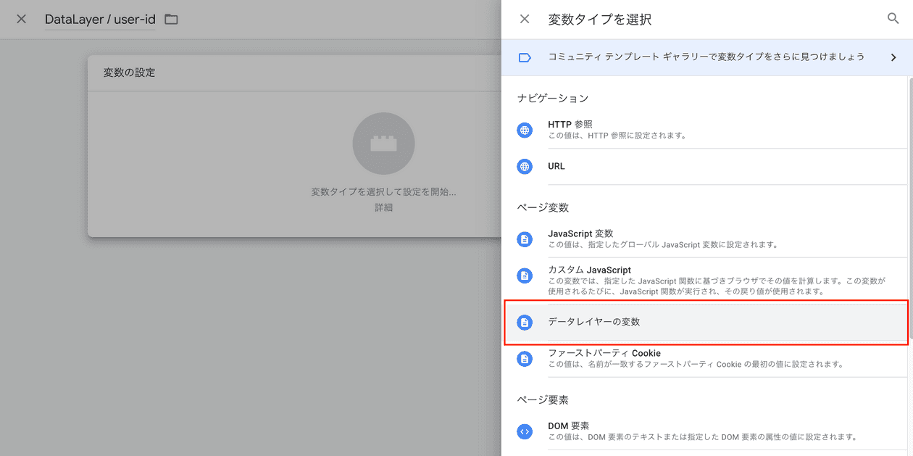Rename the DataLayer / user-id variable title
This screenshot has height=456, width=913.
coord(100,20)
